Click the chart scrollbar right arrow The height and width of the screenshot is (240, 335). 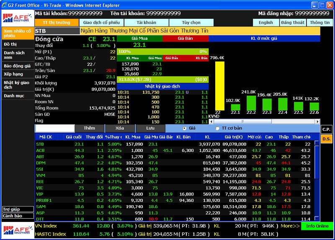(317, 121)
